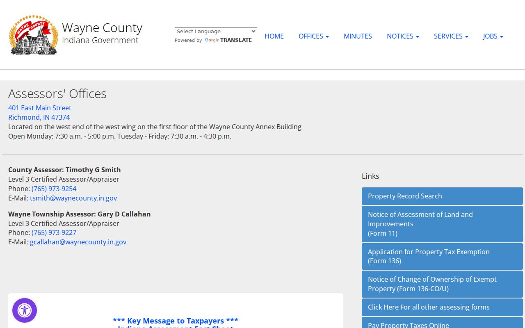This screenshot has height=328, width=525.
Task: Open Application for Property Tax Exemption Form 136
Action: (x=442, y=256)
